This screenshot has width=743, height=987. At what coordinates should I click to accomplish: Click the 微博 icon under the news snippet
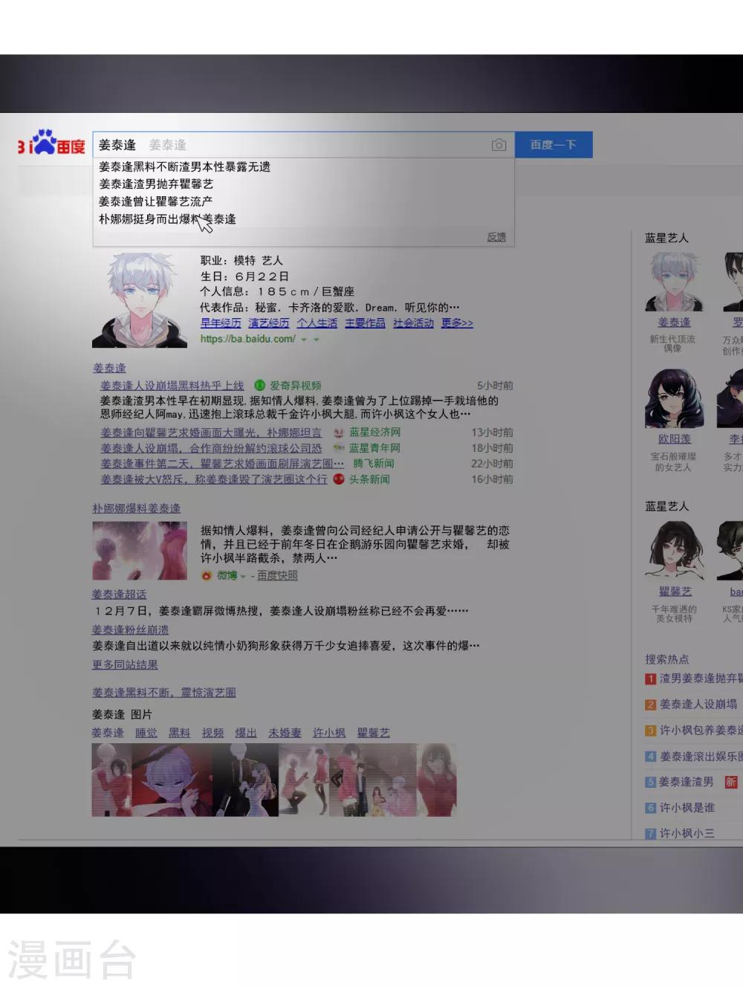[207, 575]
